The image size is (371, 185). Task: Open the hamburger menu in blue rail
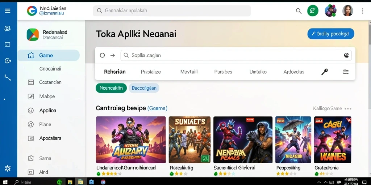(x=8, y=11)
